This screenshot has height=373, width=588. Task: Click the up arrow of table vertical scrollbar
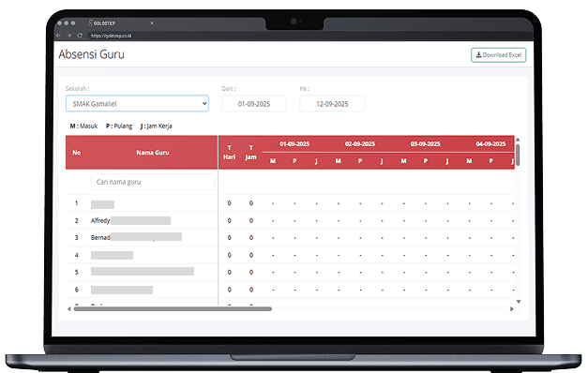pyautogui.click(x=518, y=140)
